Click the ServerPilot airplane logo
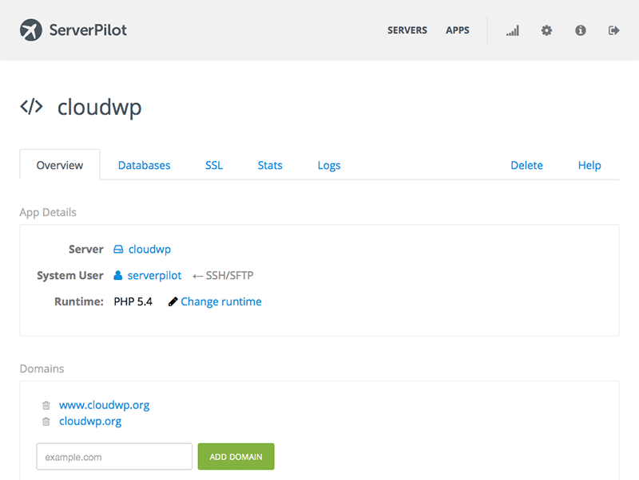This screenshot has height=480, width=639. pos(31,30)
